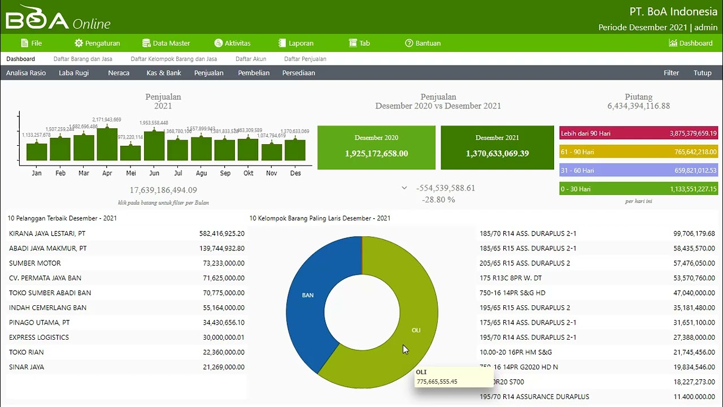This screenshot has width=723, height=407.
Task: Click the File document icon
Action: tap(24, 43)
